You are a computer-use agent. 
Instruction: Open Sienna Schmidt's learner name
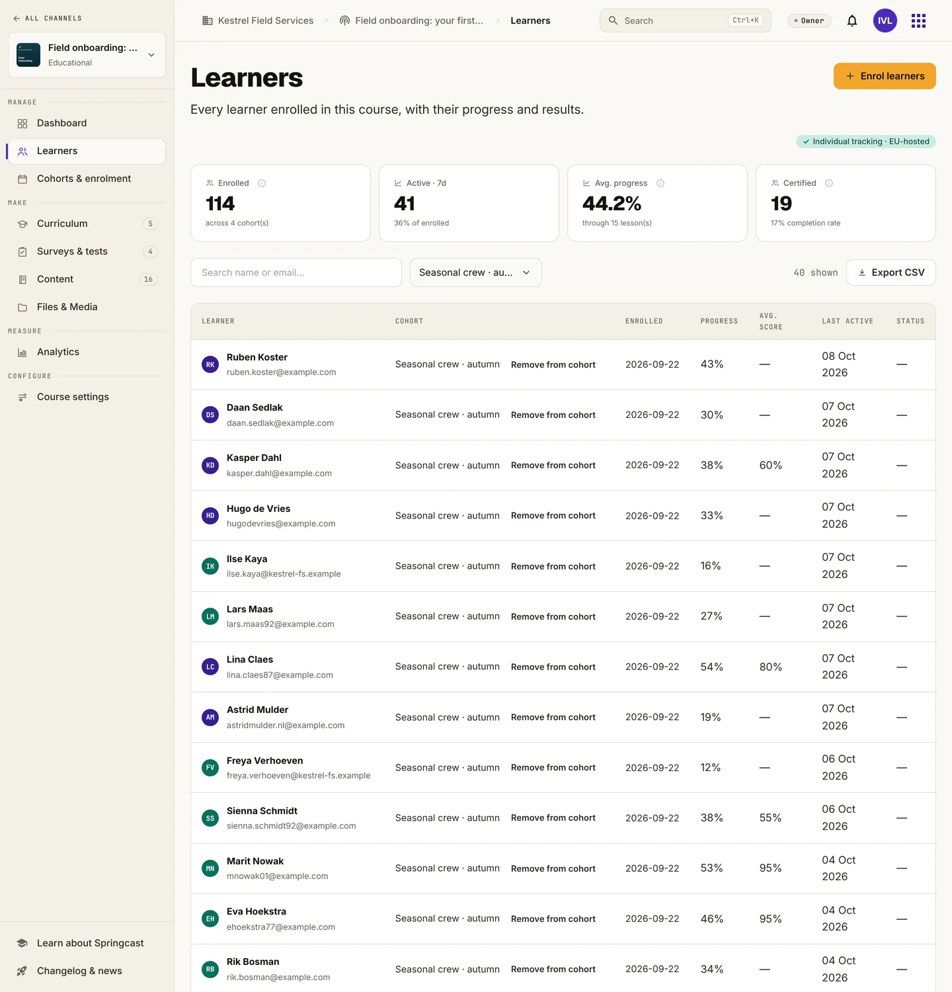tap(262, 811)
